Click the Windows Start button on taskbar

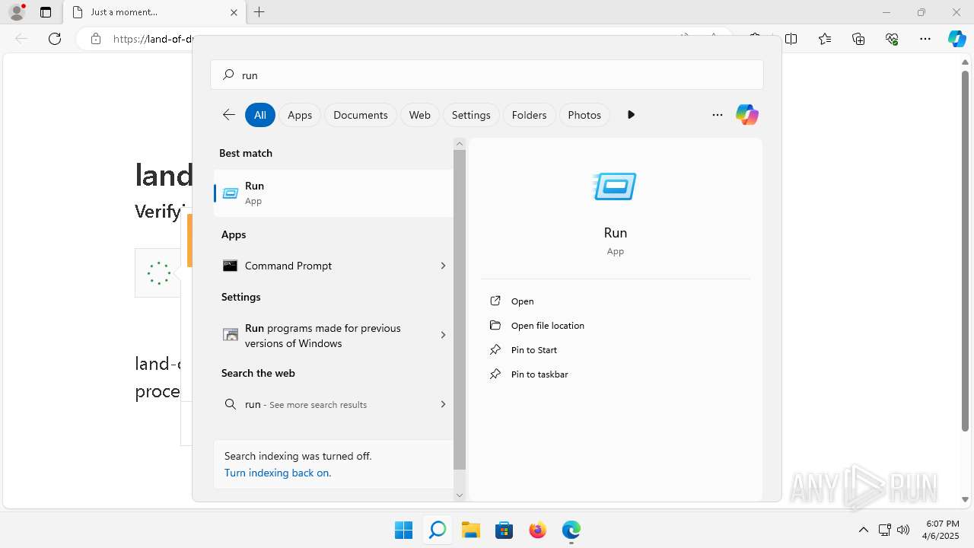(403, 530)
